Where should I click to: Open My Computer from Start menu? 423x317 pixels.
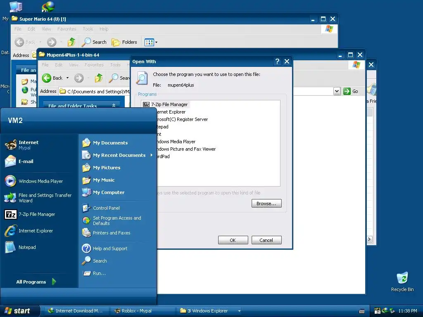[x=103, y=192]
